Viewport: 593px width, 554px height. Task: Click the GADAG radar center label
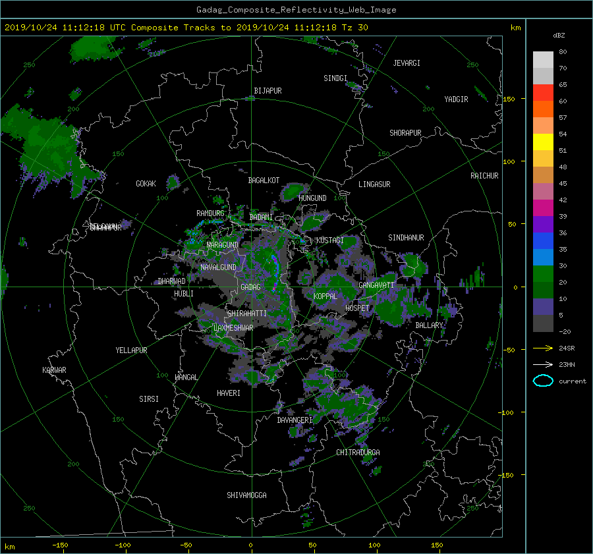(250, 287)
